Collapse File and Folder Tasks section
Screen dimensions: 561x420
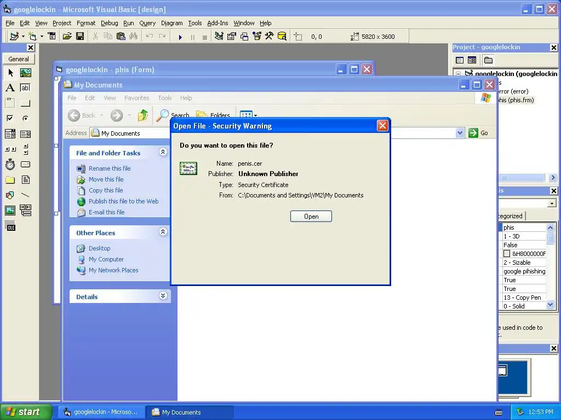pyautogui.click(x=163, y=152)
